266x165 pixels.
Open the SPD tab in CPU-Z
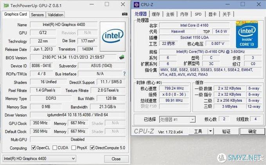[198, 14]
